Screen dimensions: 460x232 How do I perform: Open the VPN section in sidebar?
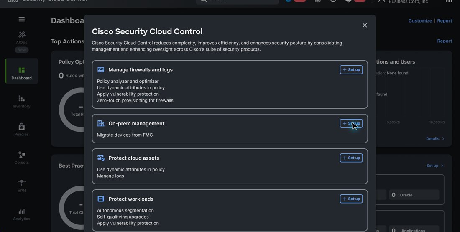21,186
